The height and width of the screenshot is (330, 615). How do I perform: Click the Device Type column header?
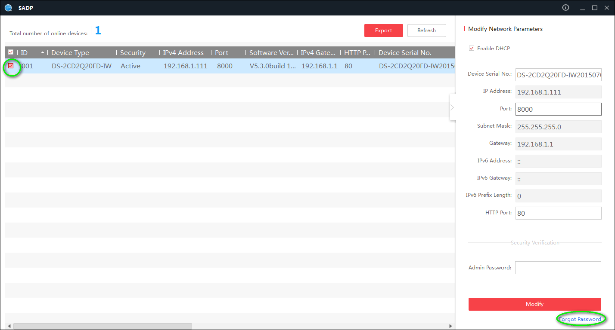70,52
